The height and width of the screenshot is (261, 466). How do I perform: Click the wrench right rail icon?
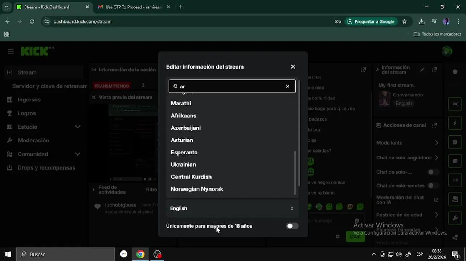coord(455,218)
